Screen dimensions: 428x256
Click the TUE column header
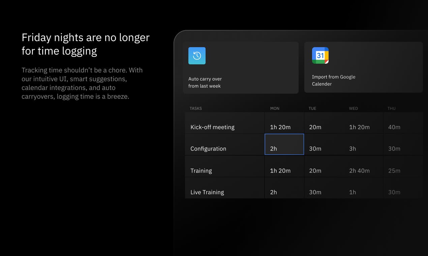(x=312, y=108)
